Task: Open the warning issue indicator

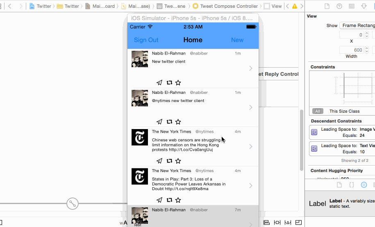Action: (x=295, y=6)
